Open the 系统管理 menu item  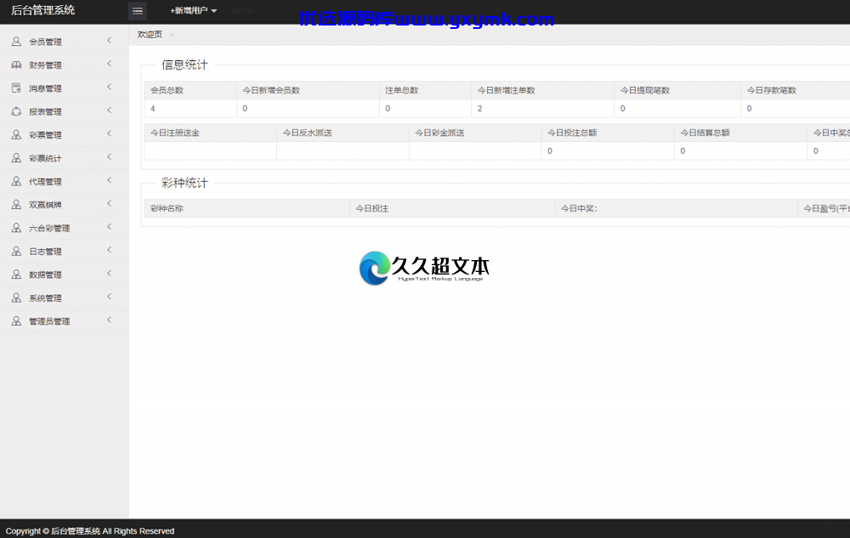[x=64, y=298]
